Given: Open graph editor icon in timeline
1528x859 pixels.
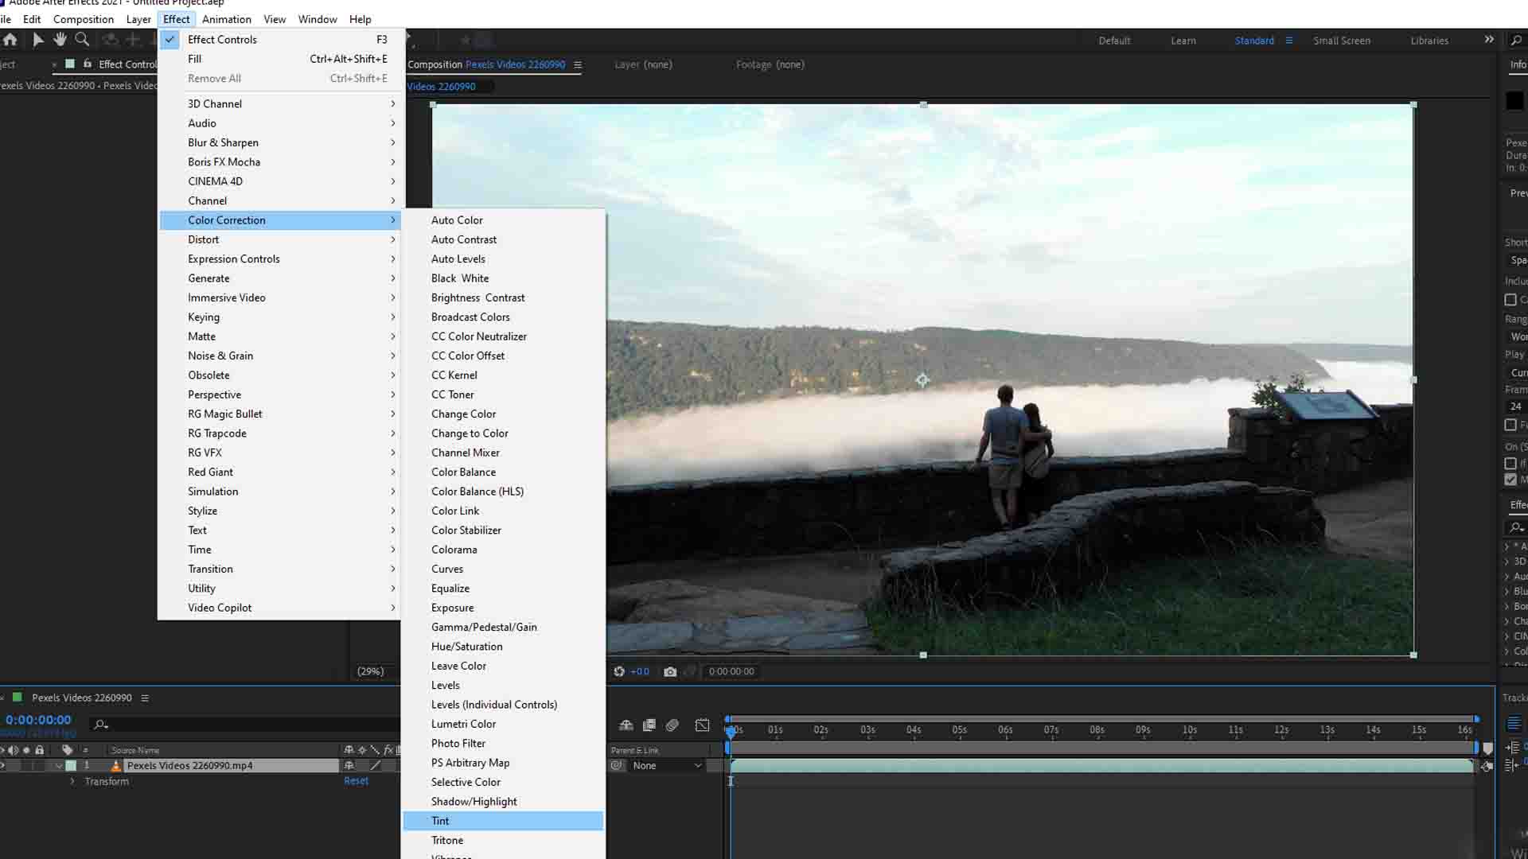Looking at the screenshot, I should click(702, 725).
